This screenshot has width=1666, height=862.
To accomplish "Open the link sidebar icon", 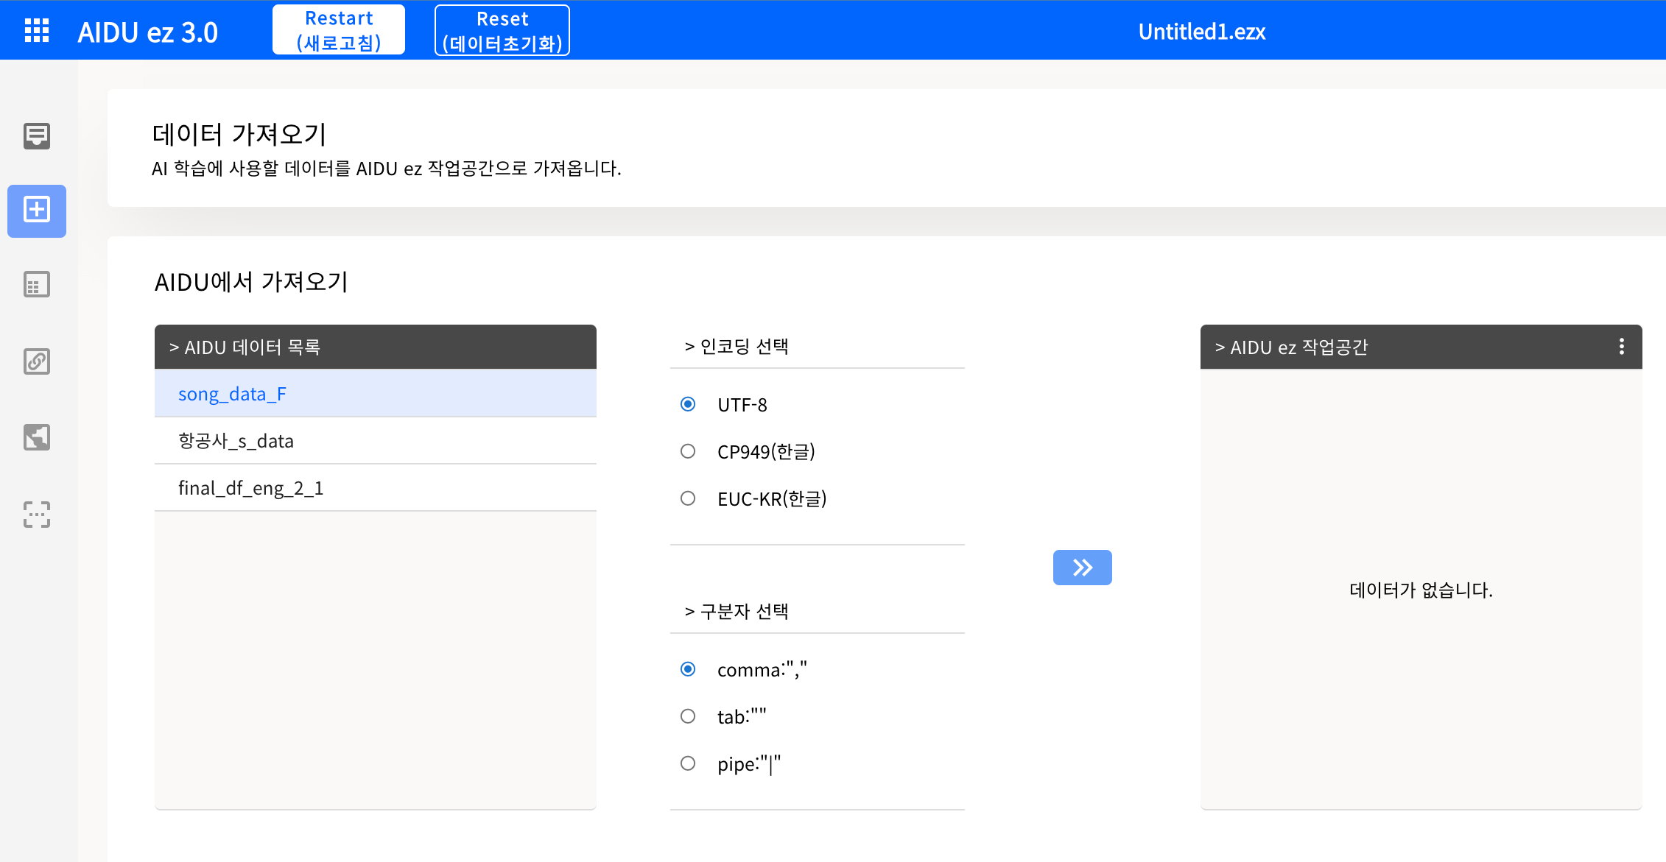I will point(37,361).
